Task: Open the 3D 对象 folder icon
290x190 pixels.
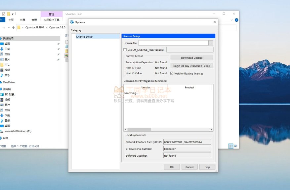Action: 2,94
